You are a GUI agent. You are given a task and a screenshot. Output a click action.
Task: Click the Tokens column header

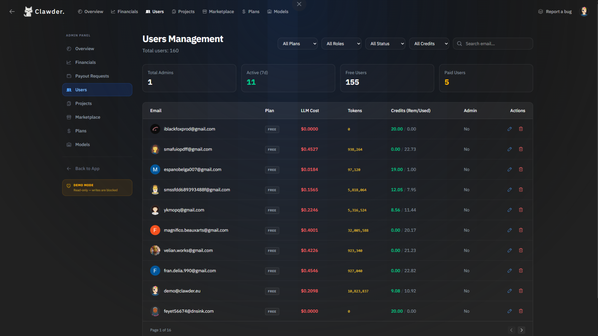pyautogui.click(x=355, y=110)
